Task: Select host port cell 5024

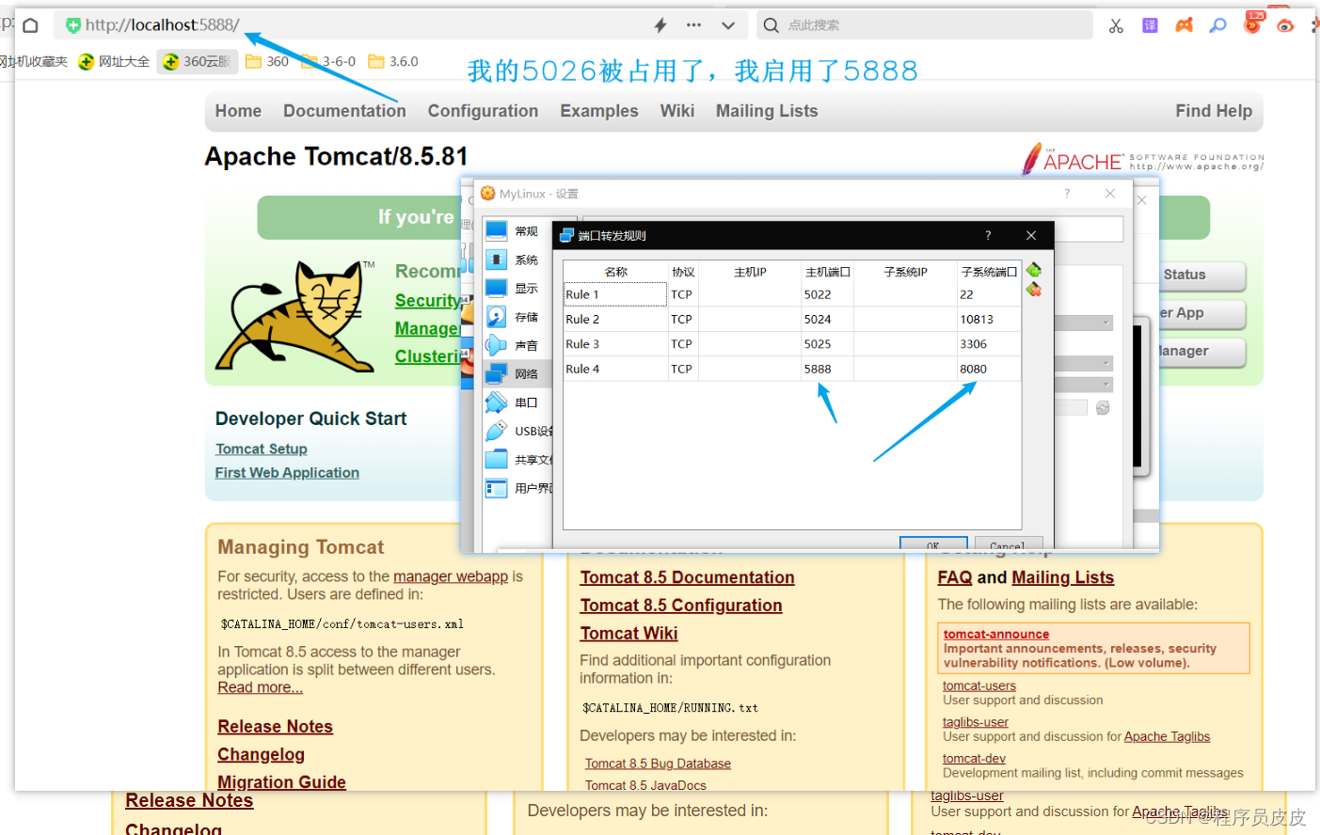Action: pos(828,319)
